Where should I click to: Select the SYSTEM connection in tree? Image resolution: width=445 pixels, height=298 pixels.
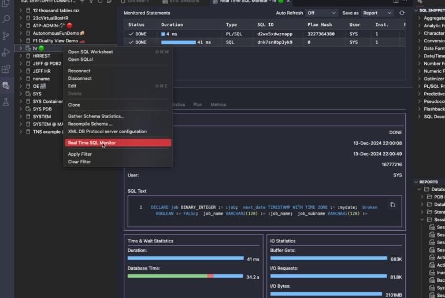pos(42,116)
